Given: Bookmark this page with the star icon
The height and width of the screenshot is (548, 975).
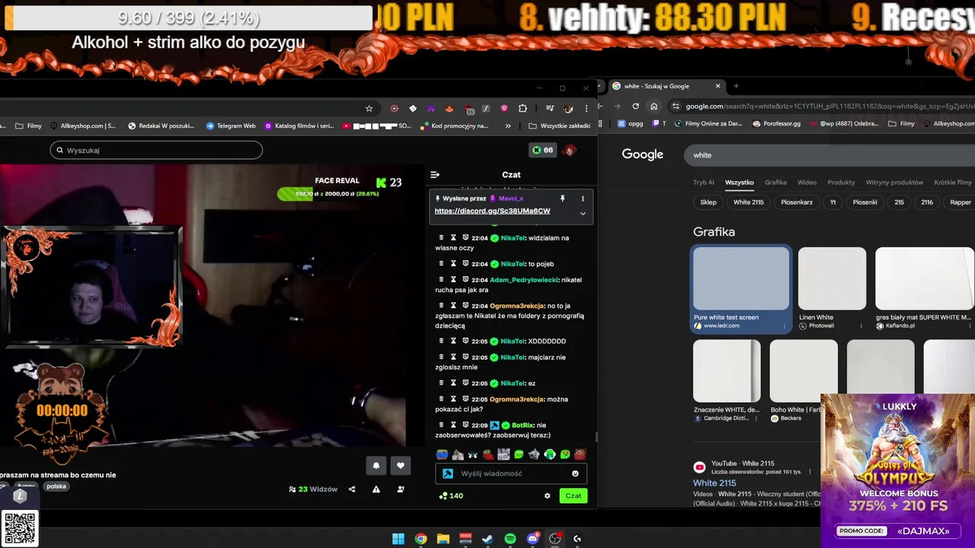Looking at the screenshot, I should pyautogui.click(x=369, y=108).
